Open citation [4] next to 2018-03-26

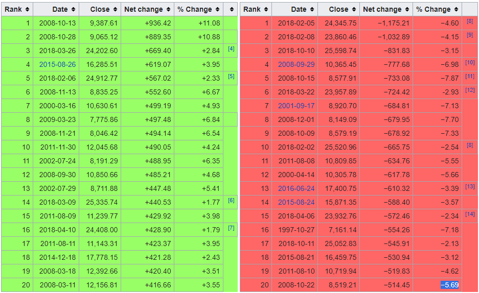coord(231,49)
